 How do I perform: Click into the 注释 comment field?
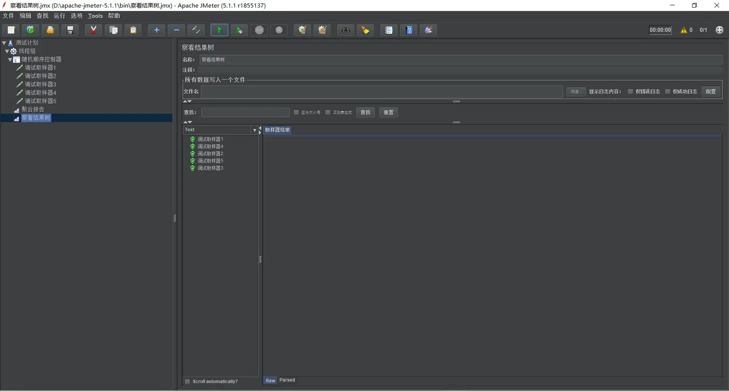point(461,70)
